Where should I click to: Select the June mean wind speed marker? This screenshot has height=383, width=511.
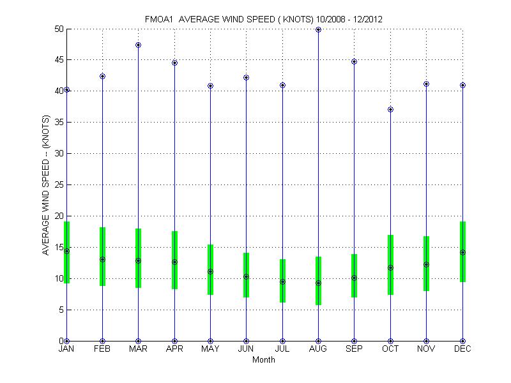tap(246, 276)
